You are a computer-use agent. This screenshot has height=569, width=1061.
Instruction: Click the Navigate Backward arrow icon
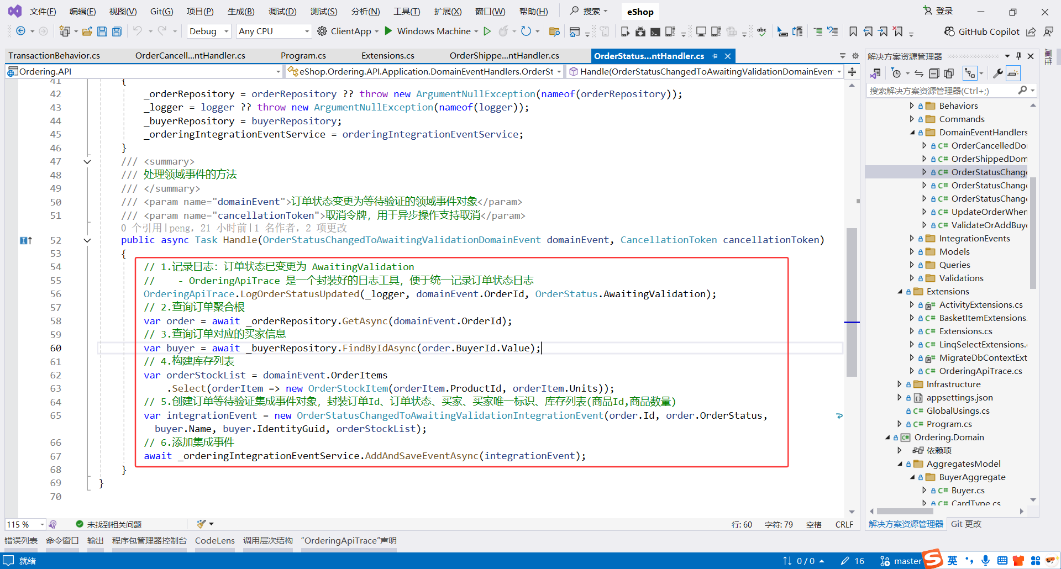click(20, 31)
